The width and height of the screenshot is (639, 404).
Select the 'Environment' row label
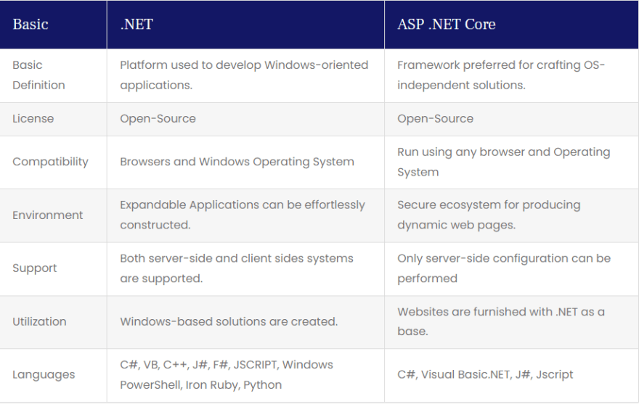48,215
